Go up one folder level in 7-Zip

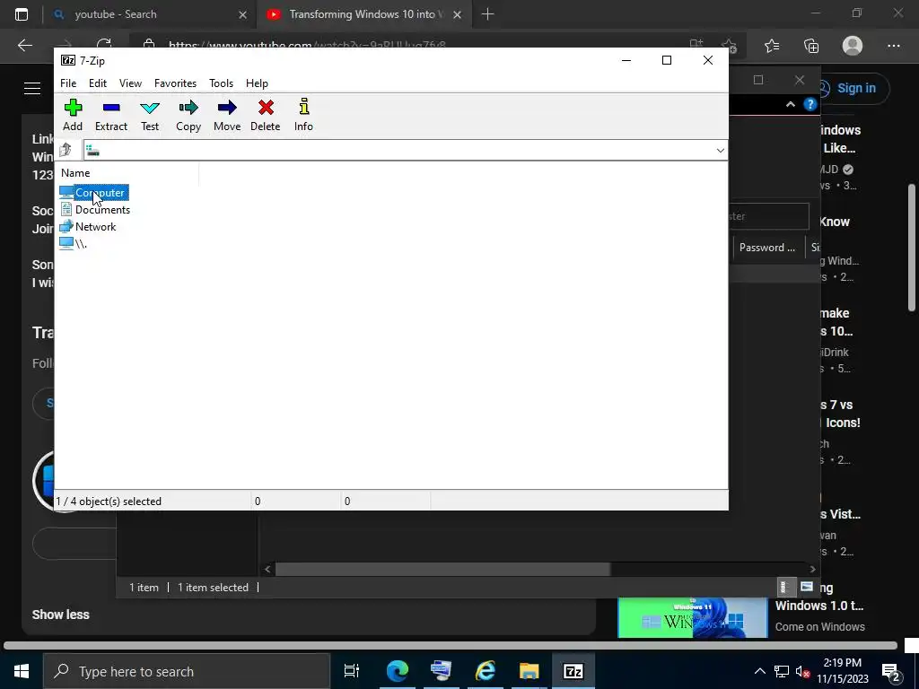click(x=66, y=150)
